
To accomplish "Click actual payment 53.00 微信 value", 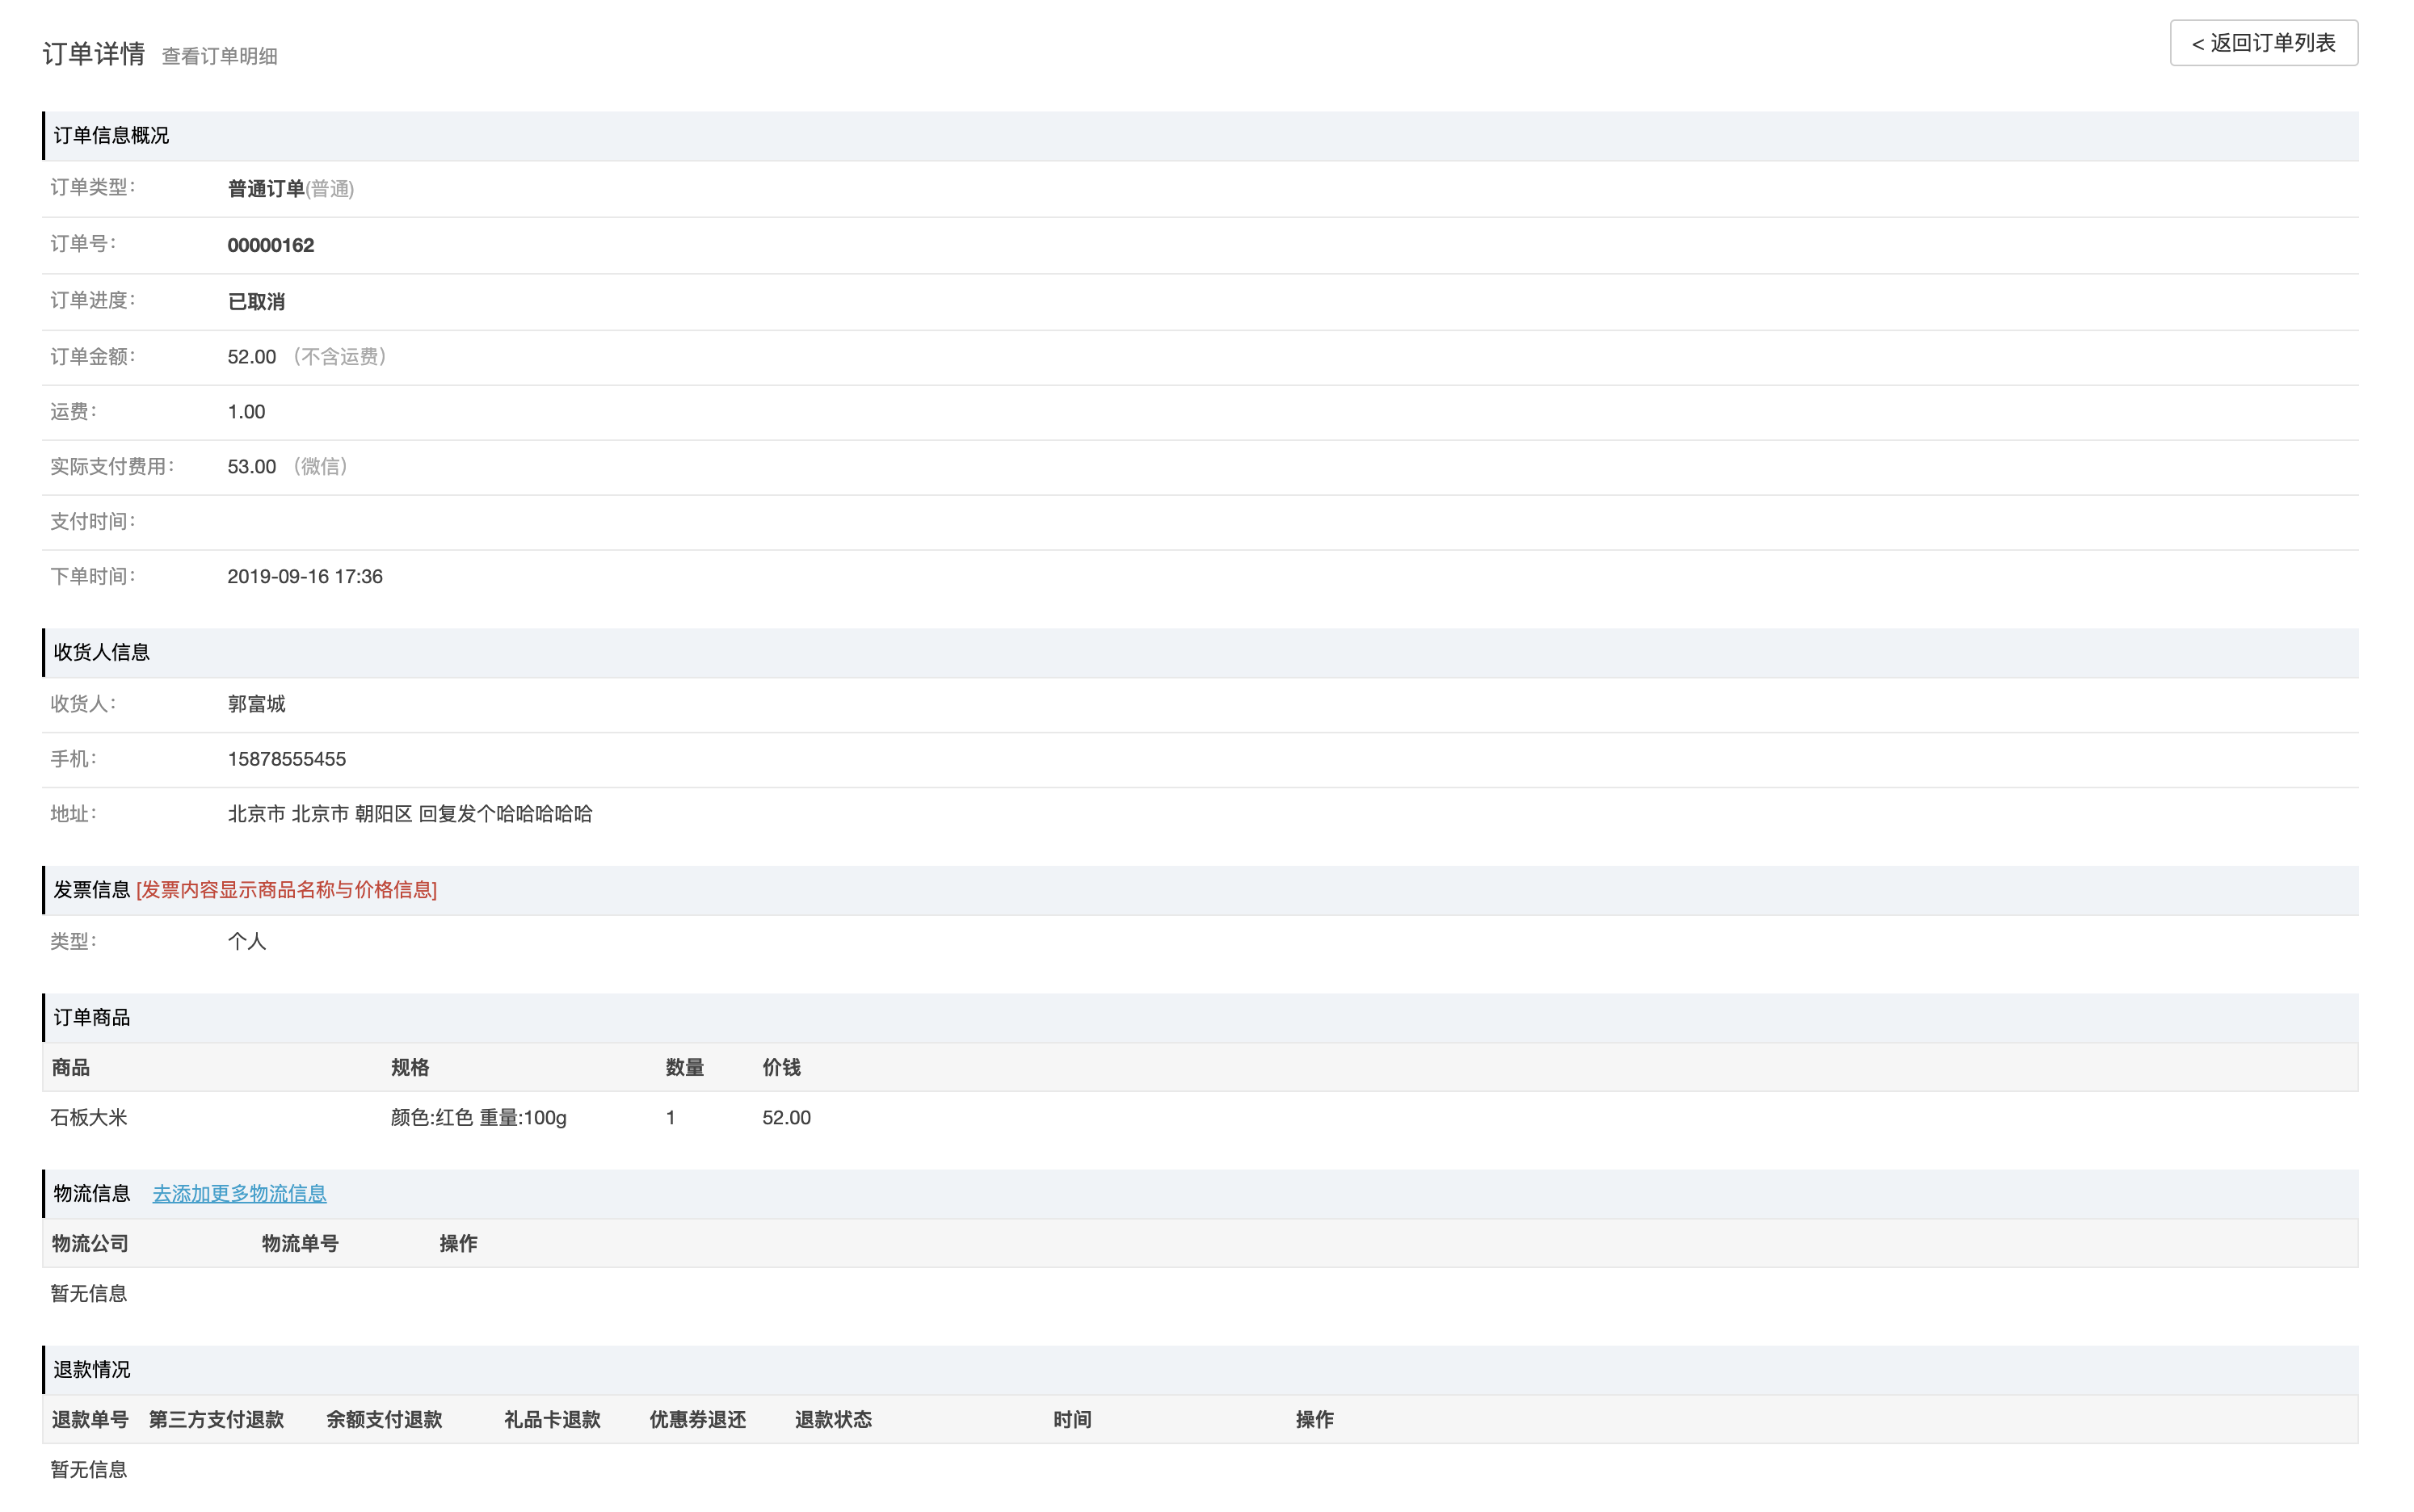I will [x=288, y=466].
